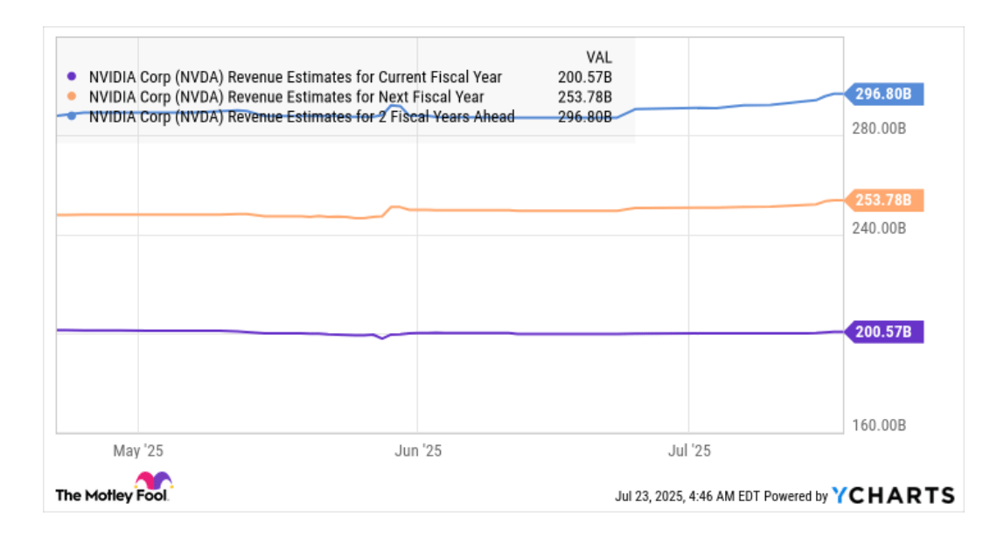Screen dimensions: 1004x551
Task: Click the 160.00B y-axis label
Action: click(878, 425)
